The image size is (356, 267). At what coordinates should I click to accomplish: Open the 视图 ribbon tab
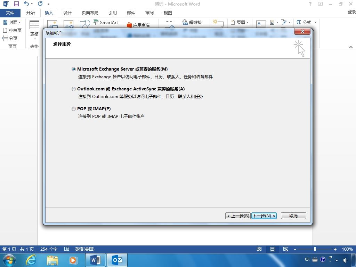(x=168, y=13)
